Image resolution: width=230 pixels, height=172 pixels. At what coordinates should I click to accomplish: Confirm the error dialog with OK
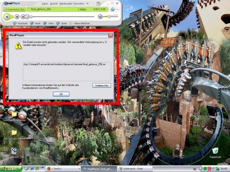(x=61, y=94)
